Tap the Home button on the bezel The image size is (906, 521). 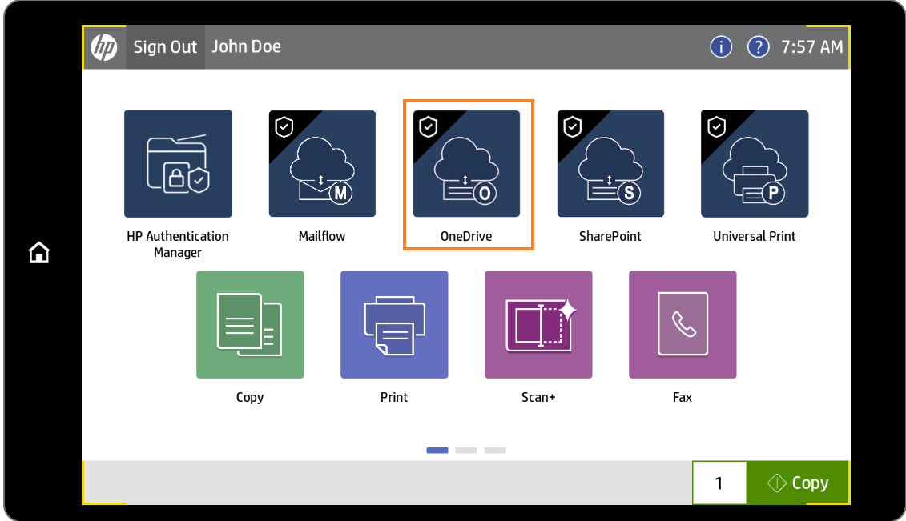39,252
